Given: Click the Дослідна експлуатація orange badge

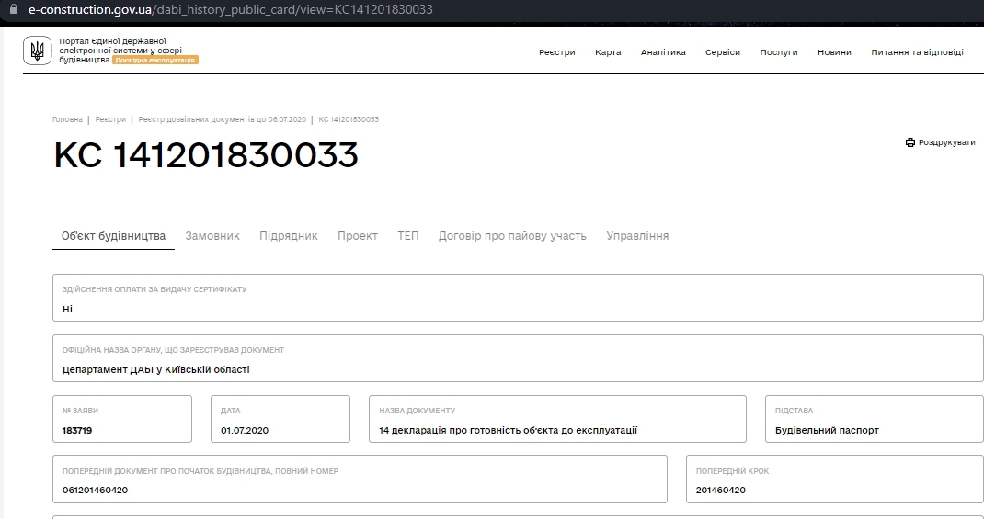Looking at the screenshot, I should click(x=155, y=61).
